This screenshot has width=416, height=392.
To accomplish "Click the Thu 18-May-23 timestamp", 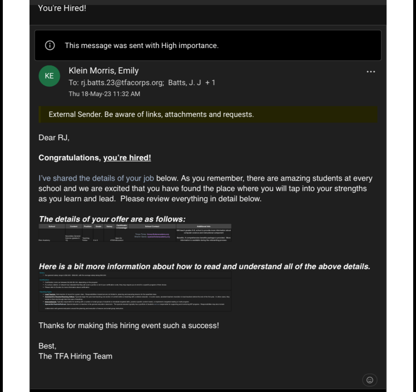I will 104,94.
